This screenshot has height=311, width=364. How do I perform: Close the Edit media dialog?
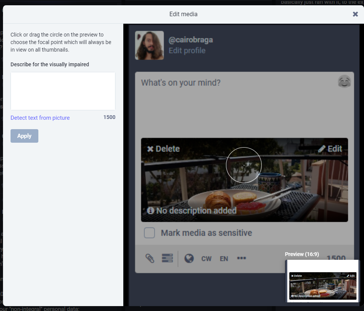click(355, 14)
